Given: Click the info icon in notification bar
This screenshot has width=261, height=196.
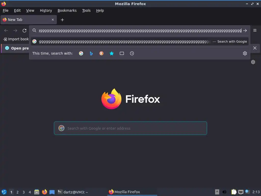Looking at the screenshot, I should [x=7, y=48].
